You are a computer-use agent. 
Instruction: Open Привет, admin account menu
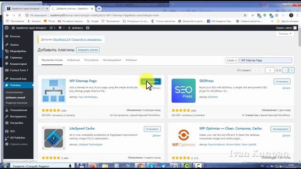(x=286, y=28)
